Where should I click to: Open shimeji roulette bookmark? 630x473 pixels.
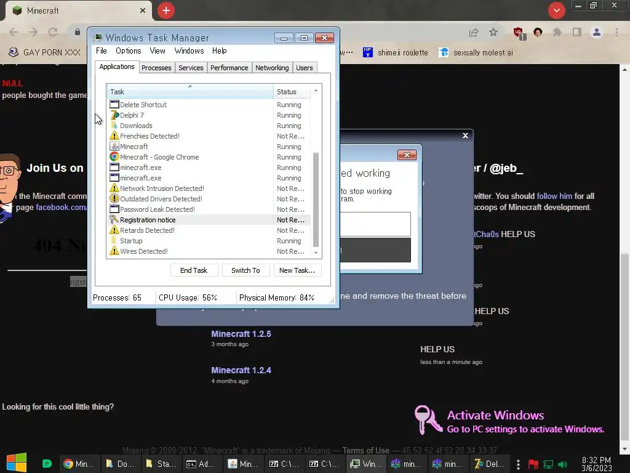tap(396, 53)
